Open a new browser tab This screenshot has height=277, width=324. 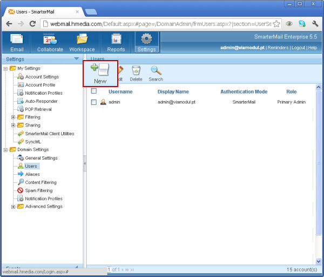pyautogui.click(x=91, y=12)
